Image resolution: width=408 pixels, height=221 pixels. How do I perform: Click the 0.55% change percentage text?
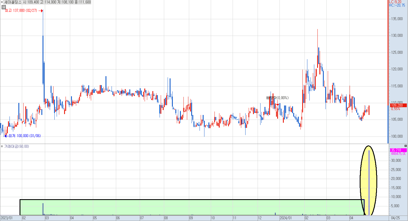(x=395, y=109)
